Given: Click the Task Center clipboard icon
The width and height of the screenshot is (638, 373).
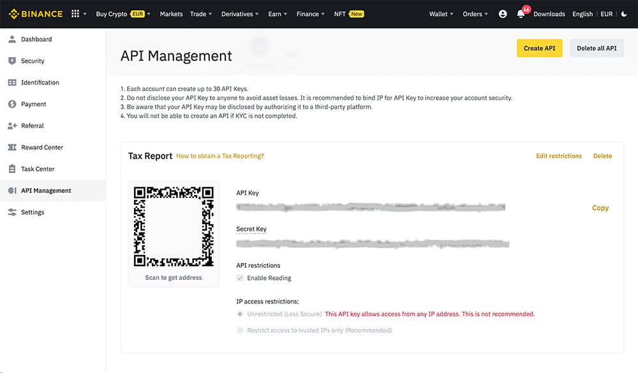Looking at the screenshot, I should 12,169.
